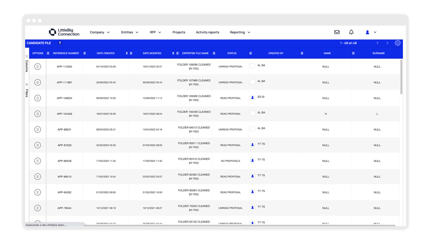
Task: Open the Activity reports menu item
Action: 208,32
